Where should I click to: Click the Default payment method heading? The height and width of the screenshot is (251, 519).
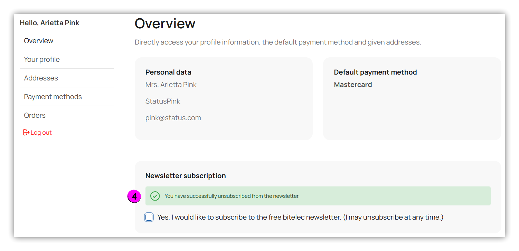click(375, 72)
